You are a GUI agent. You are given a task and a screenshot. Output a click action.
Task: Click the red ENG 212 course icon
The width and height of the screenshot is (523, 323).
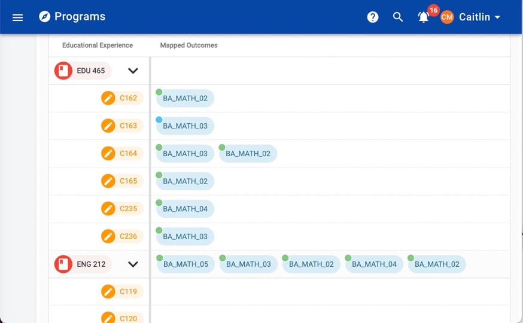point(63,264)
